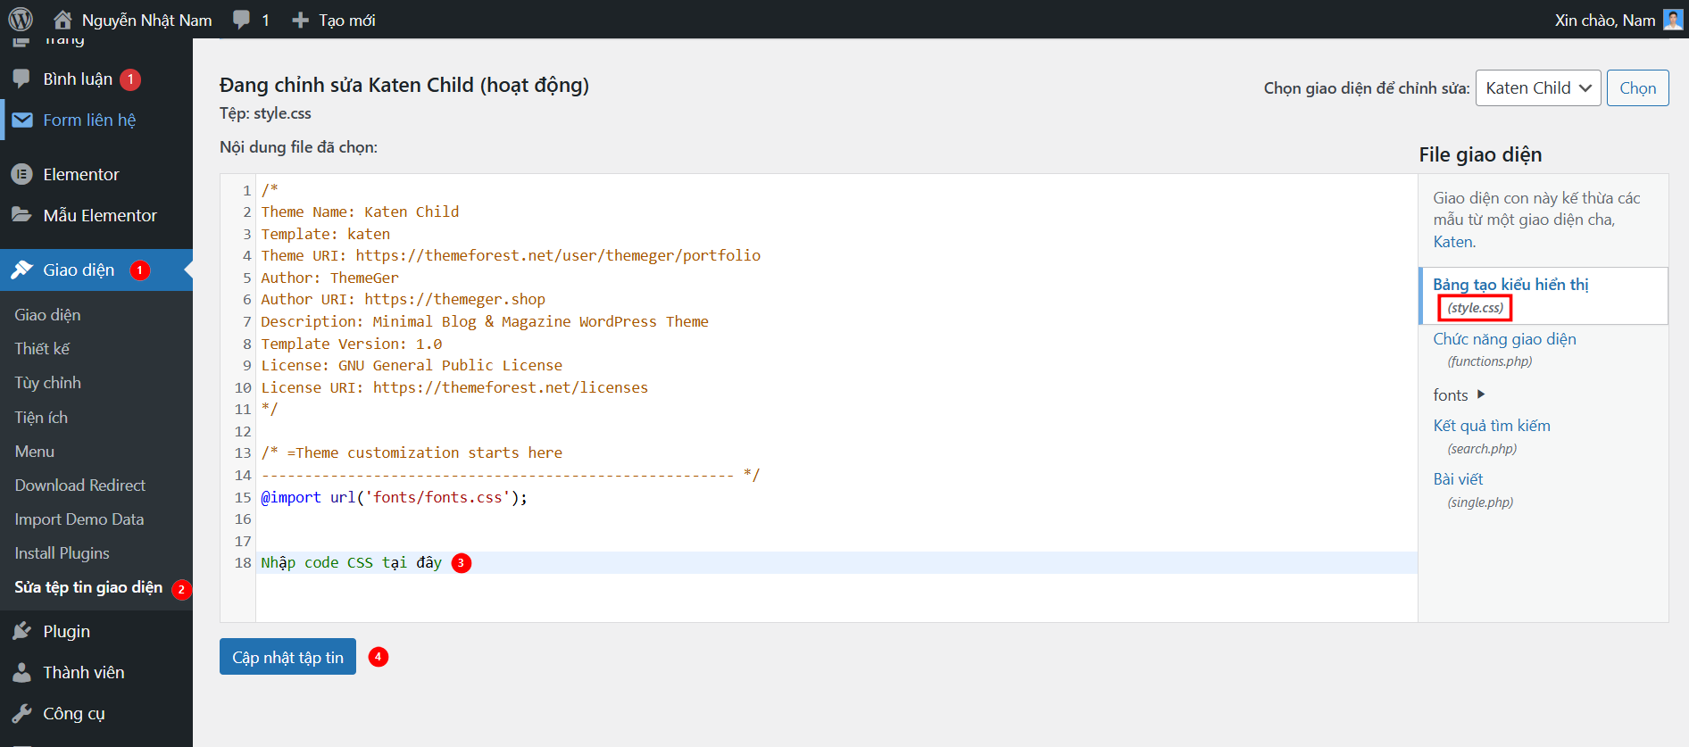Click the Theme URI line
Screen dimensions: 1689x747
point(511,255)
